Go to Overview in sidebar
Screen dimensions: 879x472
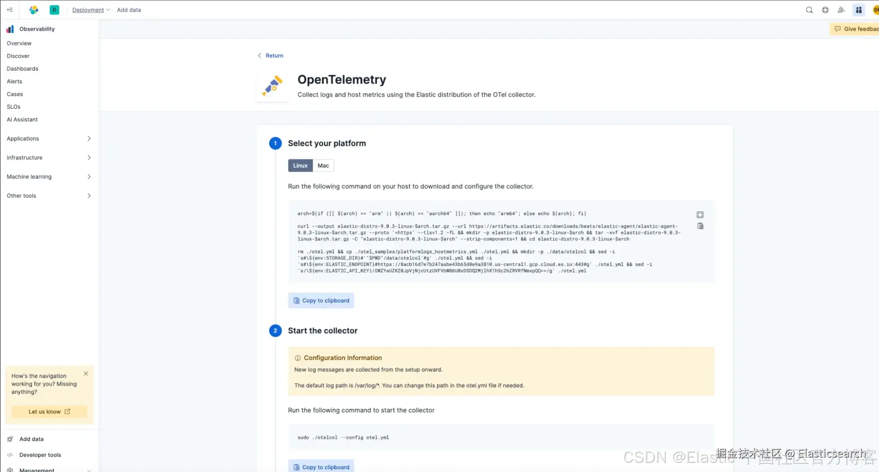point(19,43)
